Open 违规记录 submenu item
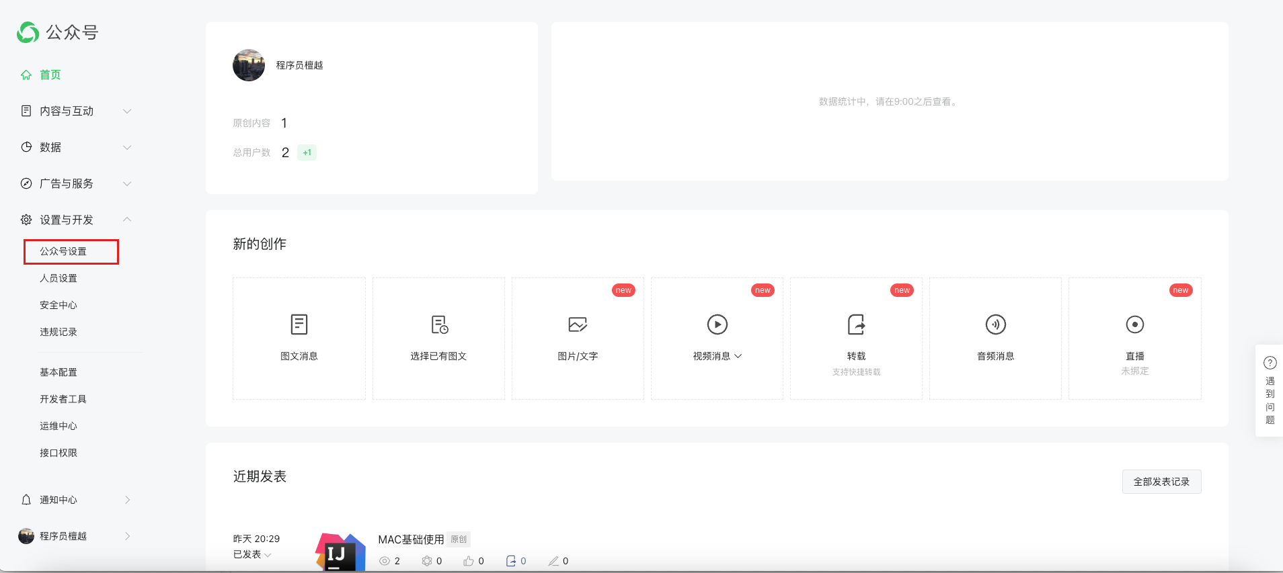Viewport: 1283px width, 573px height. [59, 332]
